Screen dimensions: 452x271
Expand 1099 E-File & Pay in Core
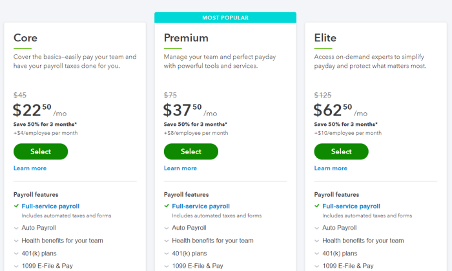43,266
